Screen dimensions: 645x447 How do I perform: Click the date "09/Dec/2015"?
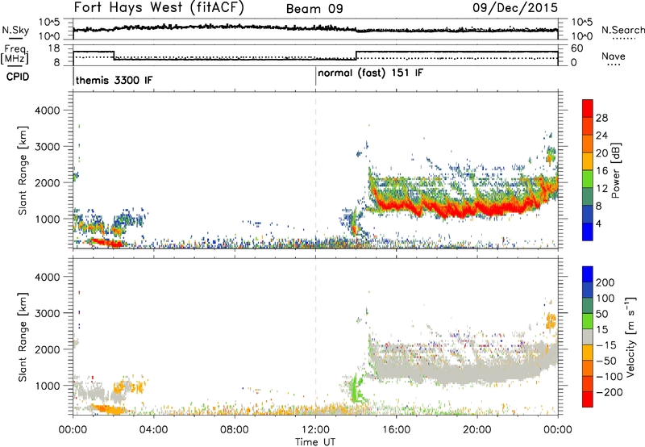[515, 8]
